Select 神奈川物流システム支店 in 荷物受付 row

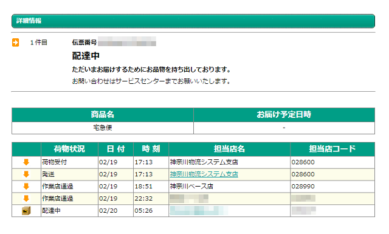coord(204,162)
